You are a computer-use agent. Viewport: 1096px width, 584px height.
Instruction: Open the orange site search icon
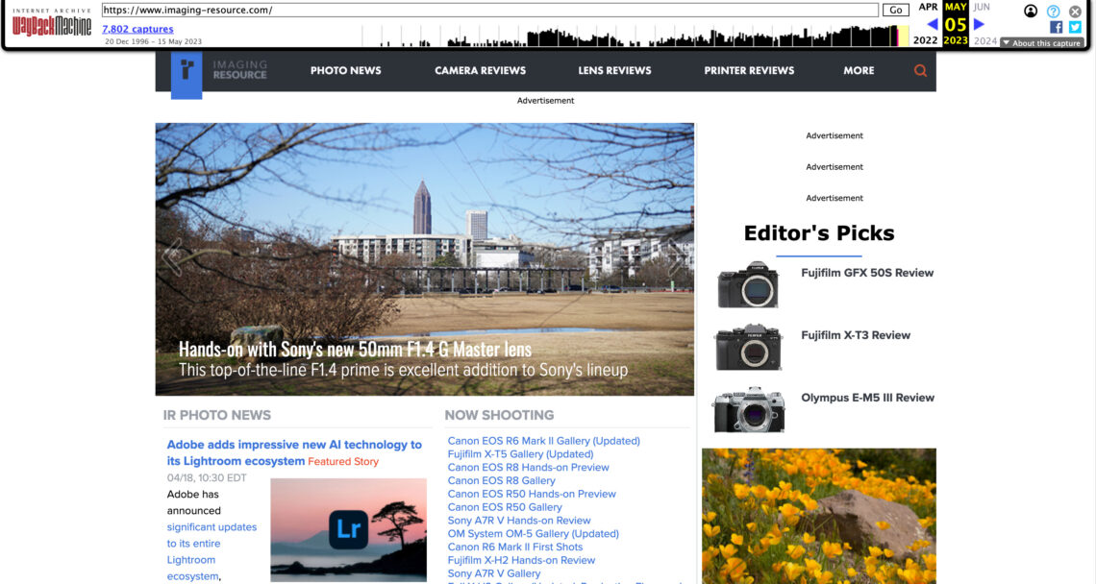click(x=921, y=70)
